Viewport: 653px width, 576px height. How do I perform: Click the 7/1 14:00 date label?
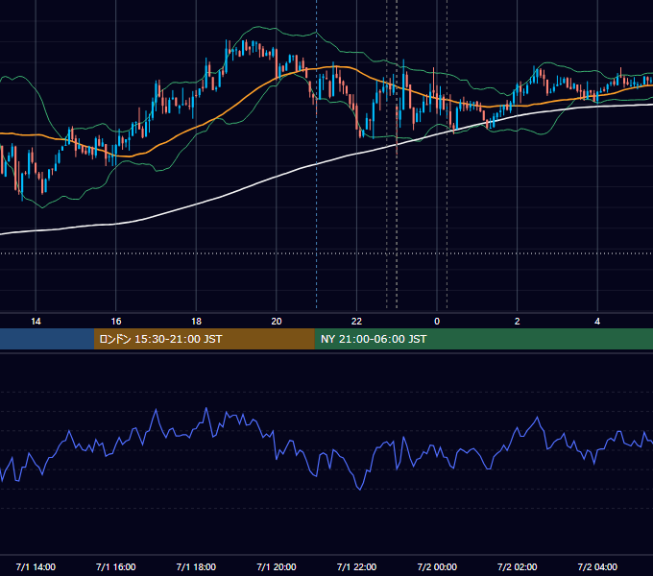pyautogui.click(x=36, y=566)
